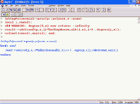
Task: Set the smallest zoom magnifier icon
Action: (85, 10)
